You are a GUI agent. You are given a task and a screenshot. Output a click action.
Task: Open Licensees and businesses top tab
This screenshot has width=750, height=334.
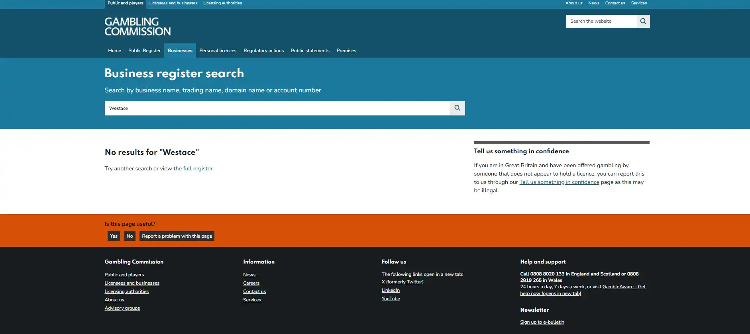(173, 3)
